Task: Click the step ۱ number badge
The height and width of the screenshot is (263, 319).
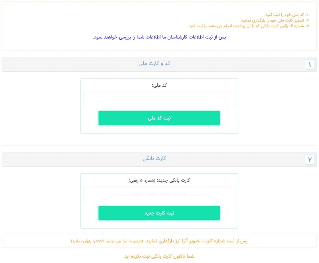Action: click(x=310, y=65)
